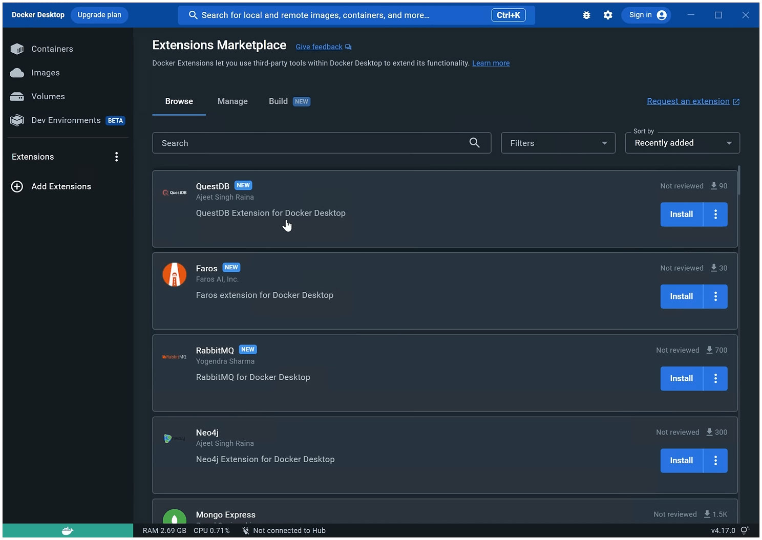Click the QuestDB extension title

click(213, 186)
